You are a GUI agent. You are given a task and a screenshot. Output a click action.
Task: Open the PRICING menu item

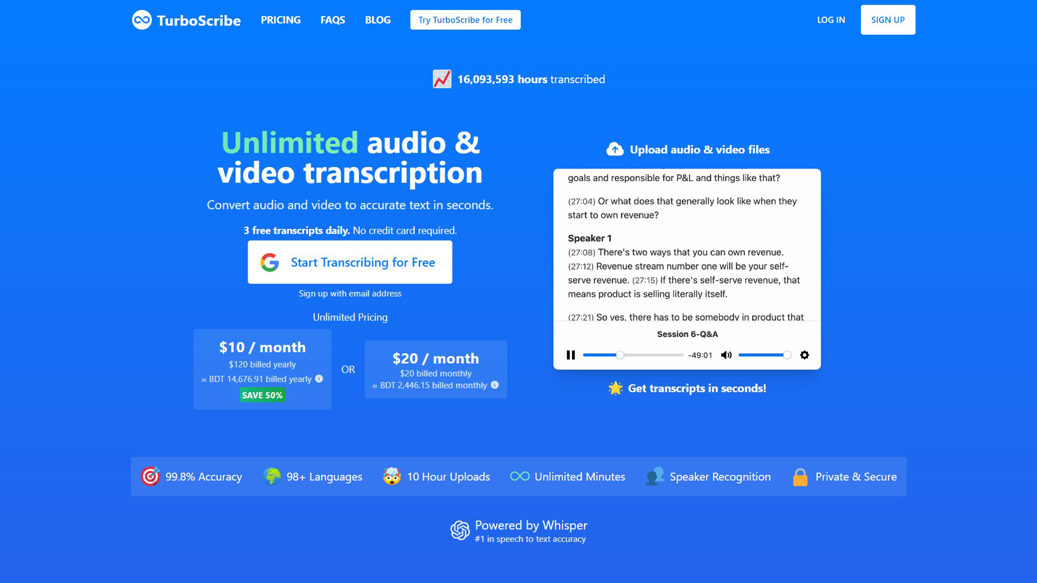(x=280, y=19)
